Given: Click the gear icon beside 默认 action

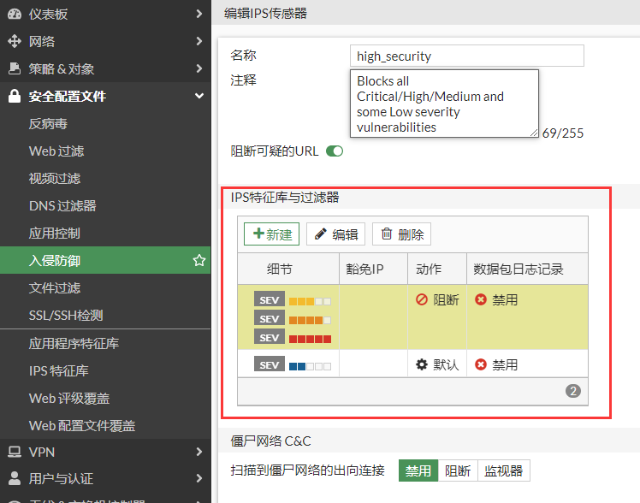Looking at the screenshot, I should 421,364.
